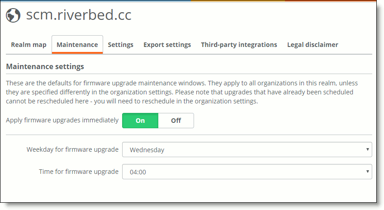Set immediate firmware upgrades to Off
The width and height of the screenshot is (384, 210).
pyautogui.click(x=176, y=121)
